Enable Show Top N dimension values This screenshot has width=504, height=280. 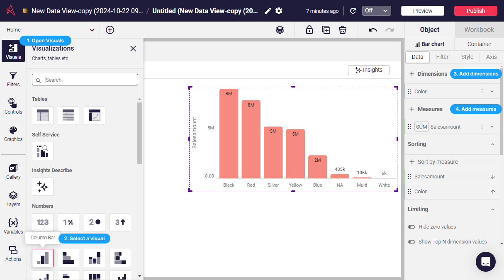[x=411, y=241]
